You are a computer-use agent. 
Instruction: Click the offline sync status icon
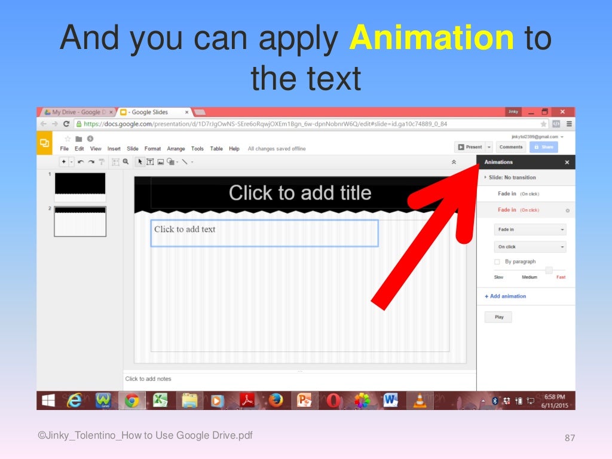90,139
